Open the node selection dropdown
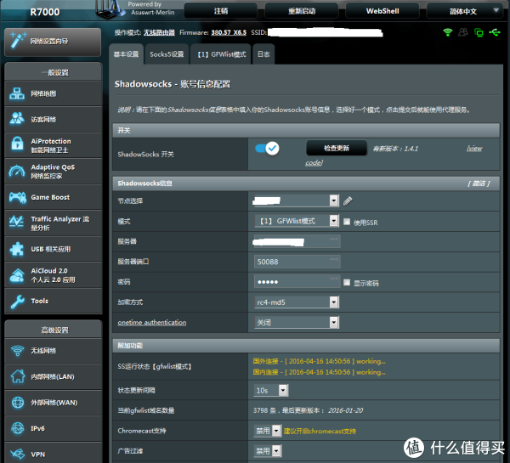Viewport: 510px width, 463px height. click(x=296, y=200)
